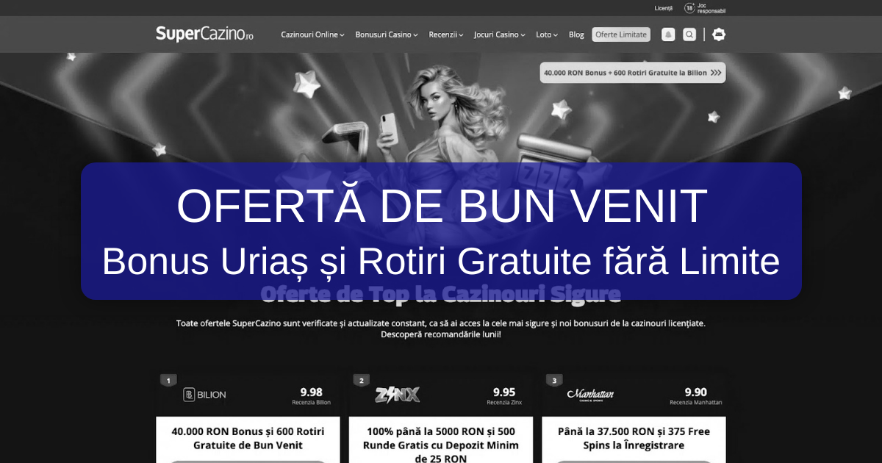Screen dimensions: 882x463
Task: Click the rank 1 badge on Bilion card
Action: coord(169,381)
